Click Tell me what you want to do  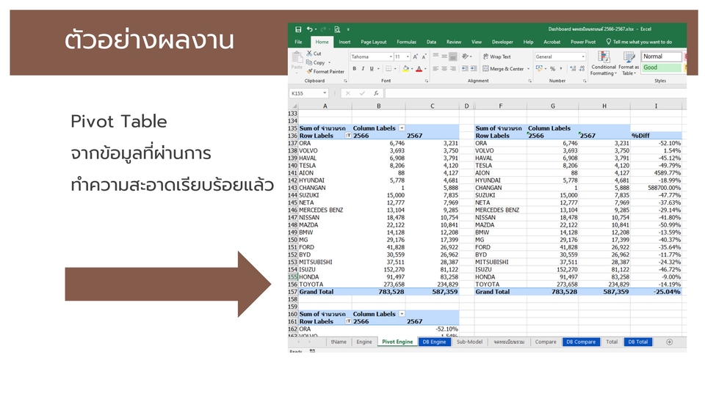[639, 42]
